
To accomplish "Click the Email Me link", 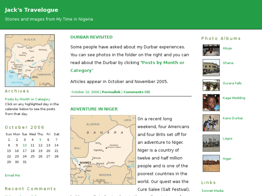I will pos(12,175).
